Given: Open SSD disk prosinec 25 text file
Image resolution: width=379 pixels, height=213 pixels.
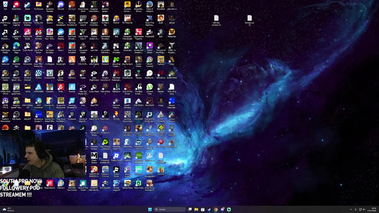Looking at the screenshot, I should 216,21.
